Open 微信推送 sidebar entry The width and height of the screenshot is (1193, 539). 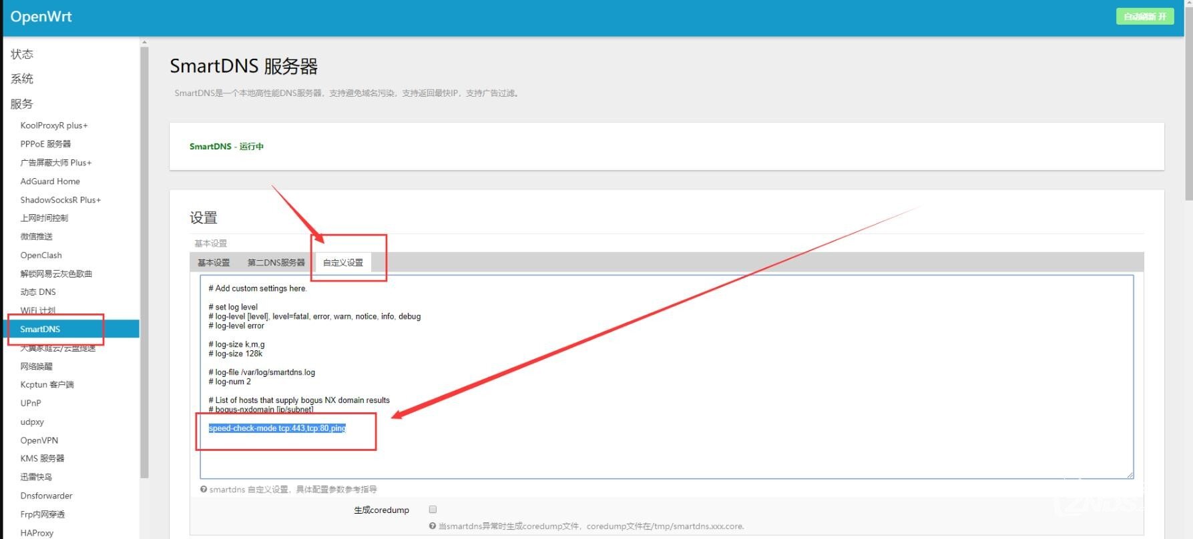pos(36,237)
